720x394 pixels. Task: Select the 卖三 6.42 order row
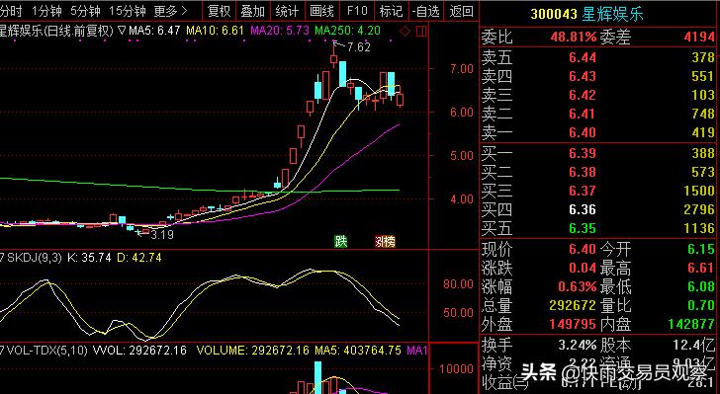598,95
